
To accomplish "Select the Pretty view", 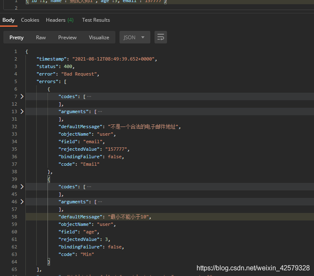I will point(16,38).
